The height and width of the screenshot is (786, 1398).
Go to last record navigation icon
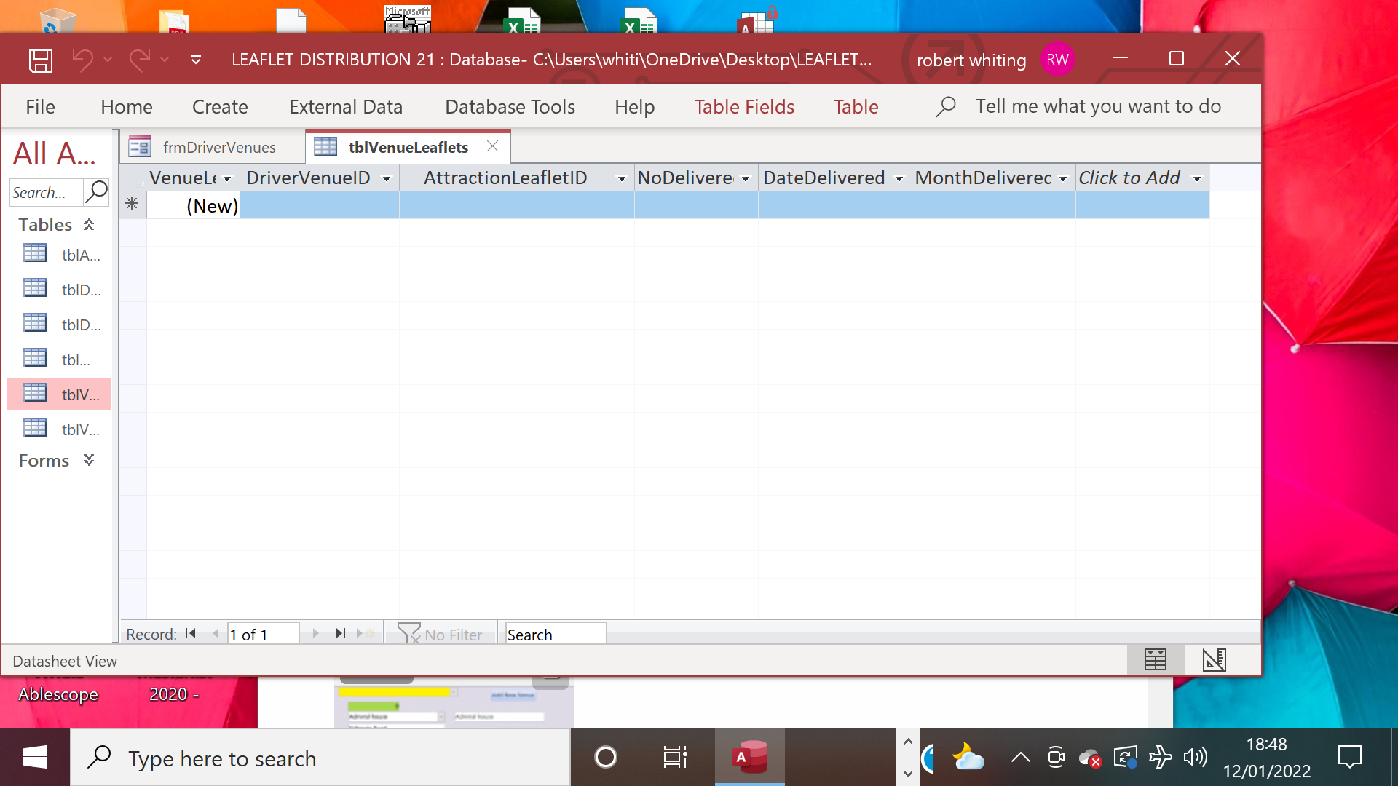340,634
